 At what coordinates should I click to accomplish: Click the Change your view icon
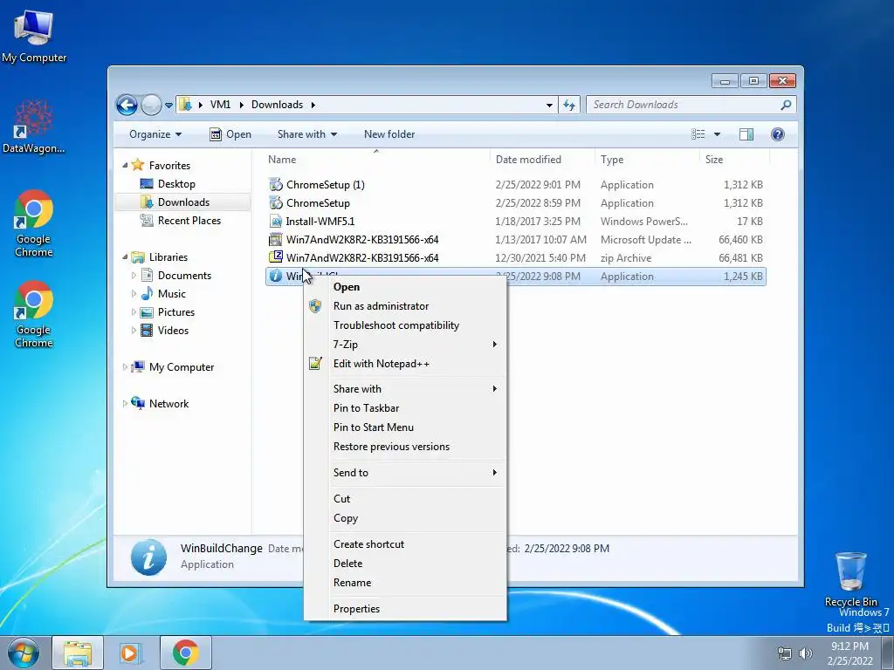(x=698, y=134)
